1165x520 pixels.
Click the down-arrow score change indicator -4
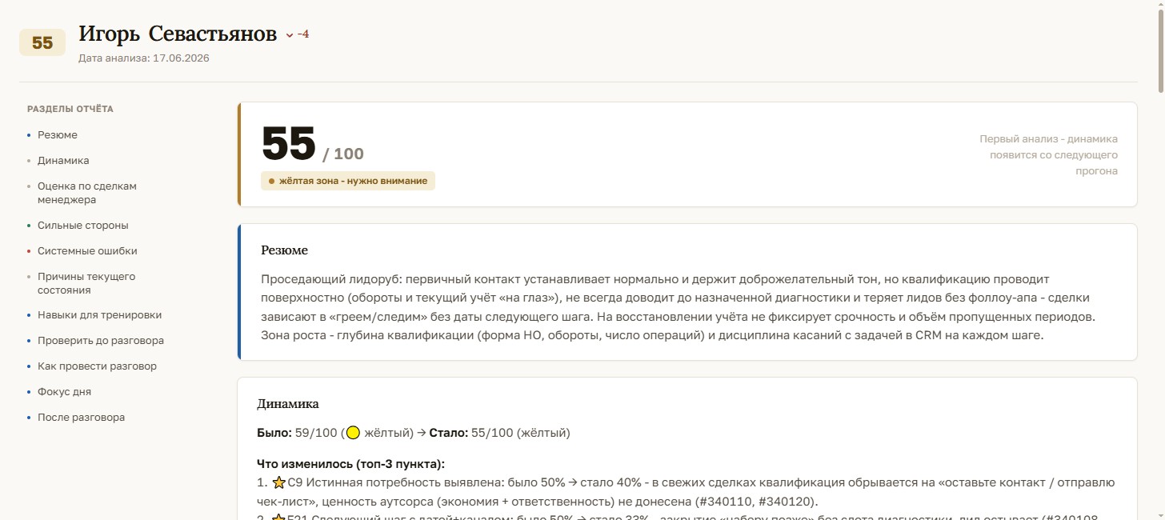(298, 34)
